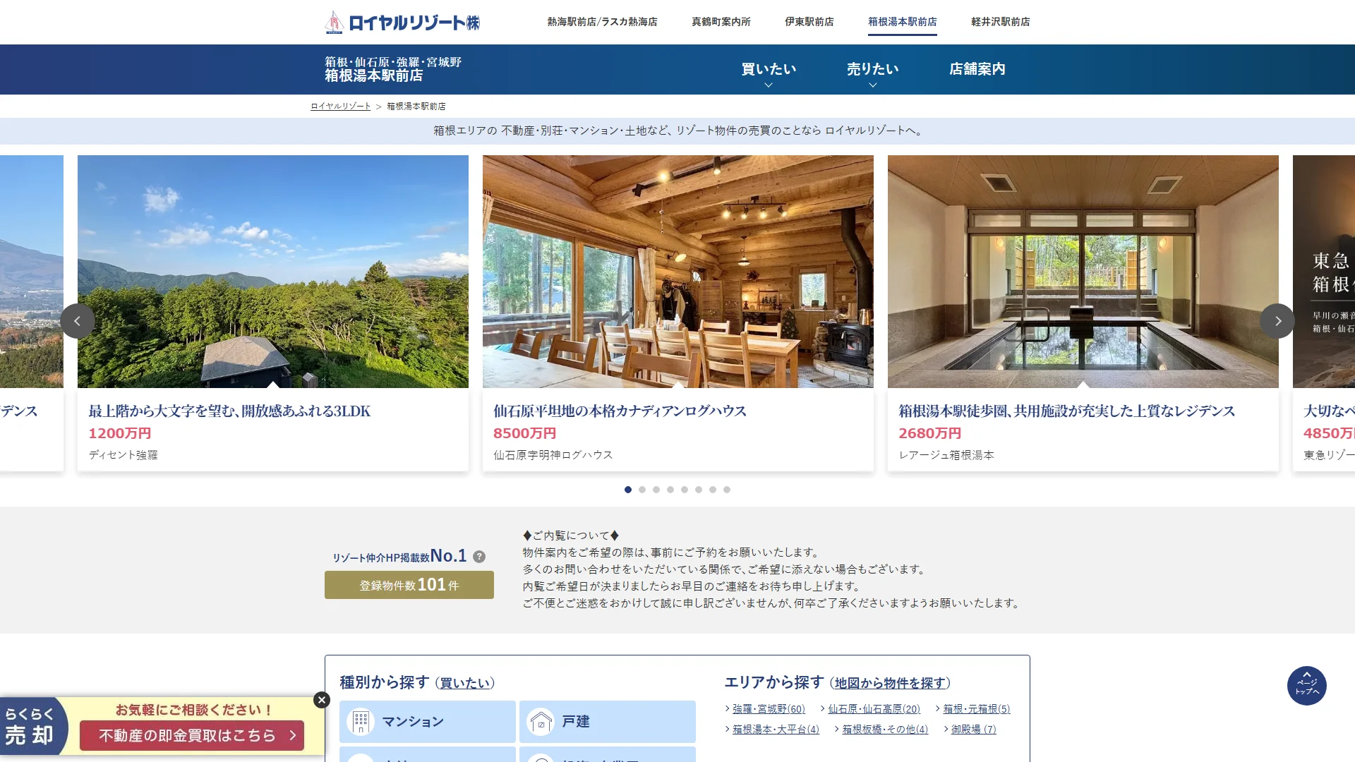Open 伊東駅前店 tab

point(809,22)
